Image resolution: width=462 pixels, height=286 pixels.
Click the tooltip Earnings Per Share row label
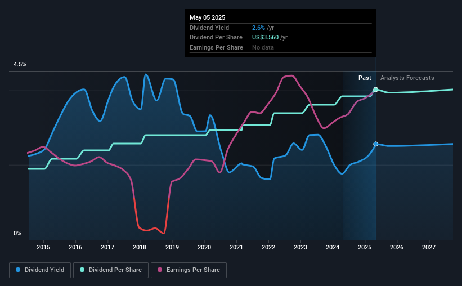click(216, 47)
